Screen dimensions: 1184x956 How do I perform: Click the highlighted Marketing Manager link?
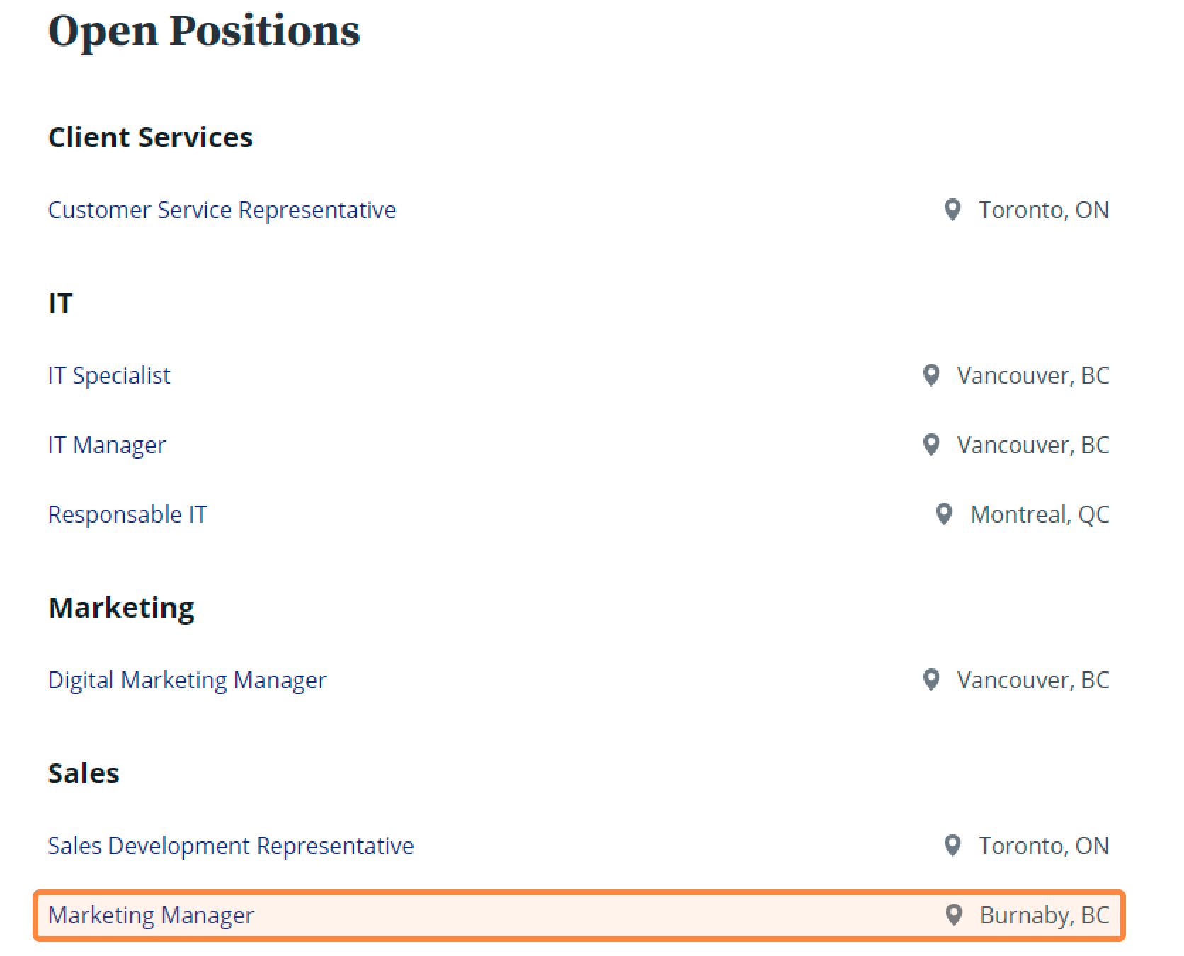[151, 916]
